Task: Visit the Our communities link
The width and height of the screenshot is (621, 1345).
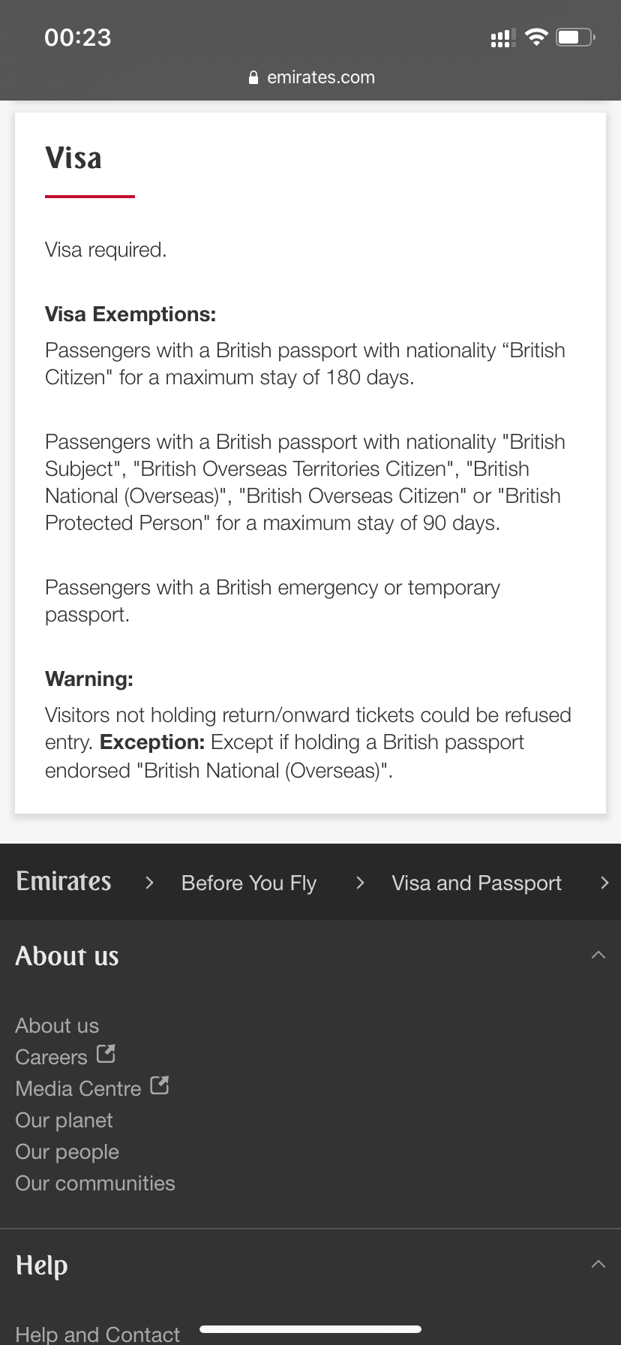Action: click(95, 1183)
